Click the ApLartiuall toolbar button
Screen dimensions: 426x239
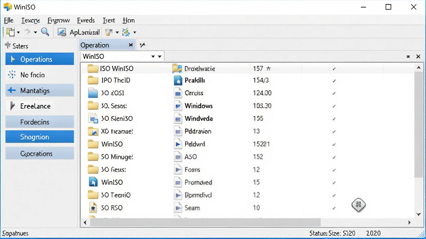[78, 32]
